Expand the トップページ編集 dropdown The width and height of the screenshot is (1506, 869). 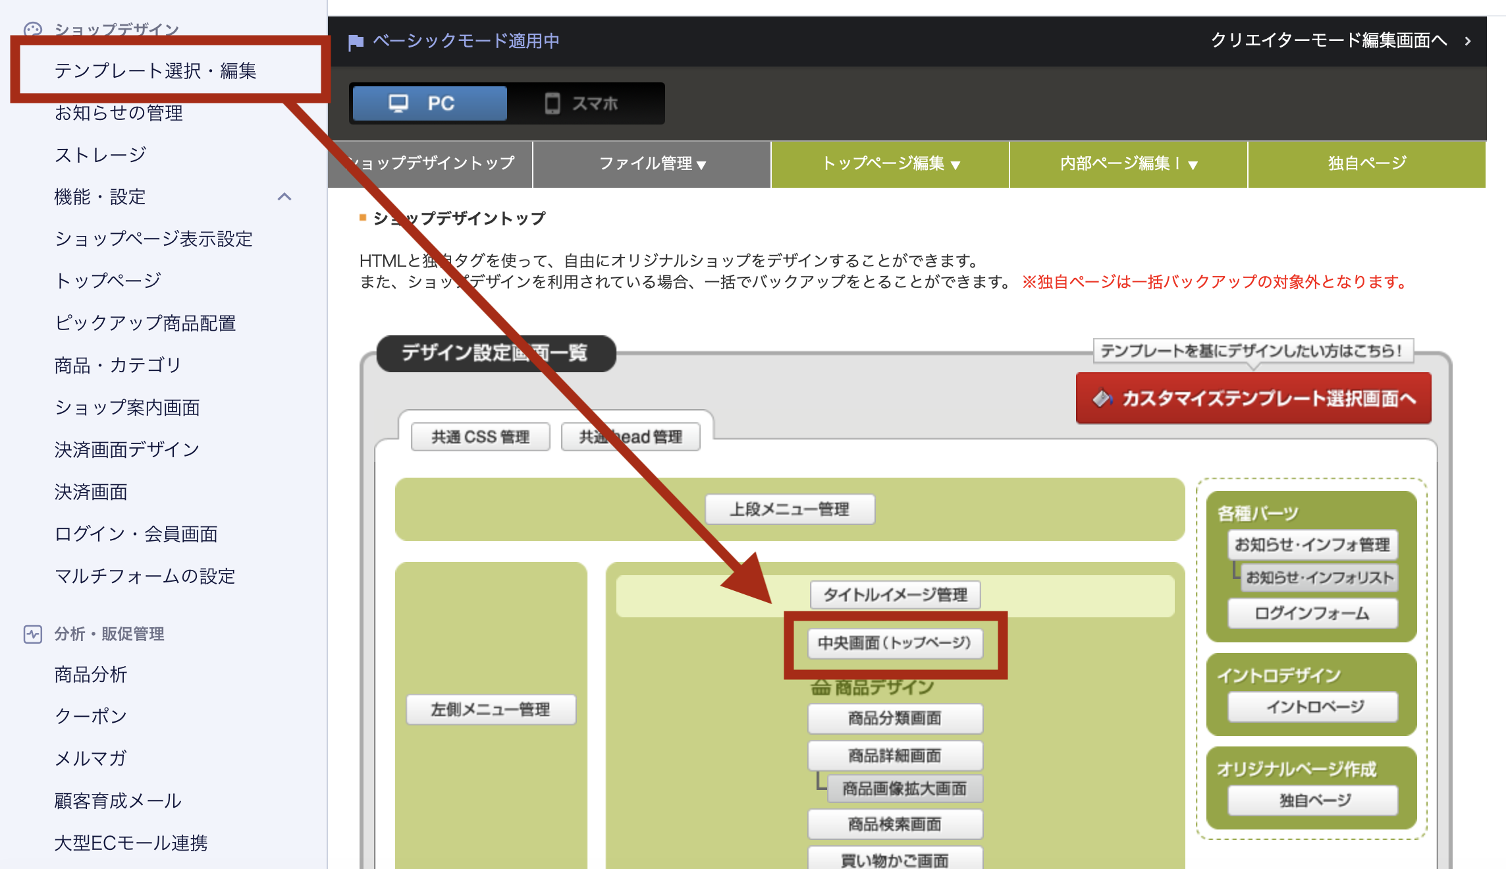[x=890, y=164]
